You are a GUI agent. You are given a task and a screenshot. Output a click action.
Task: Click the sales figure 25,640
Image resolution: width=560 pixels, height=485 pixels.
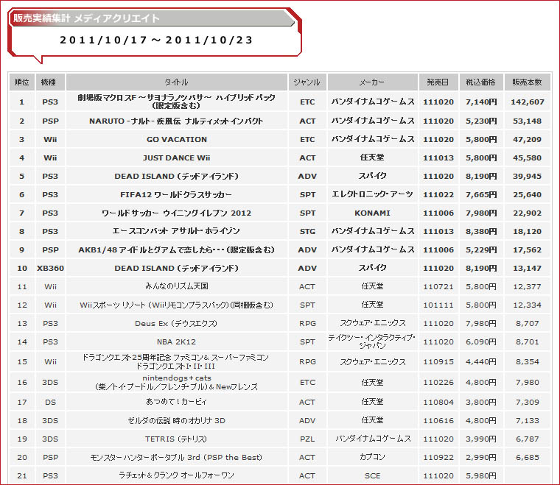(527, 195)
